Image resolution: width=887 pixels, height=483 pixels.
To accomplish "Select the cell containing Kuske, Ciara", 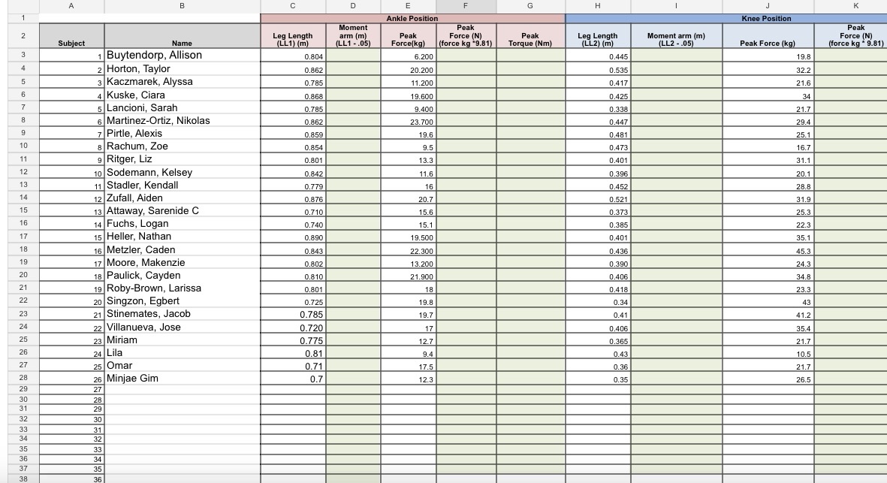I will coord(183,95).
